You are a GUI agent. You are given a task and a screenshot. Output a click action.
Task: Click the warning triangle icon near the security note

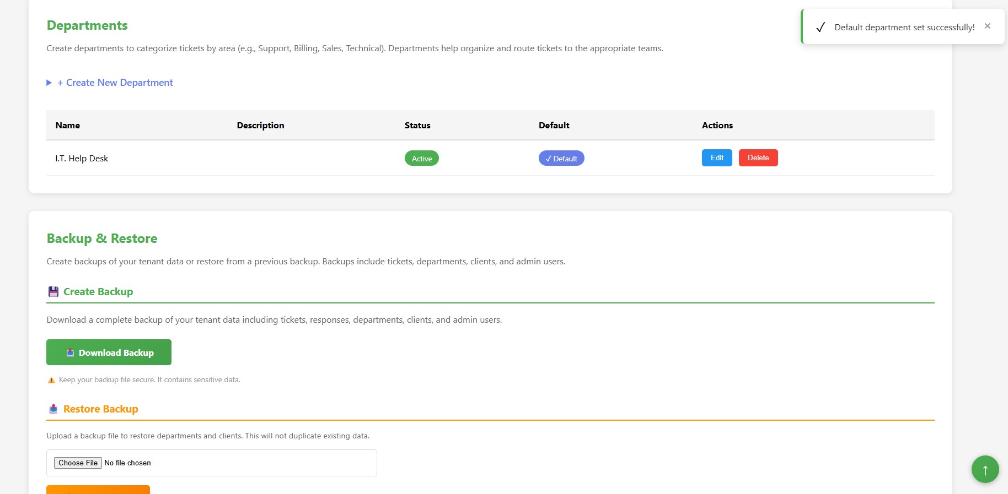(51, 380)
